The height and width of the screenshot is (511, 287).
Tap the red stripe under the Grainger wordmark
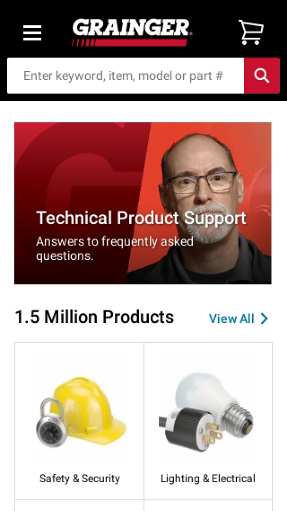pyautogui.click(x=129, y=43)
